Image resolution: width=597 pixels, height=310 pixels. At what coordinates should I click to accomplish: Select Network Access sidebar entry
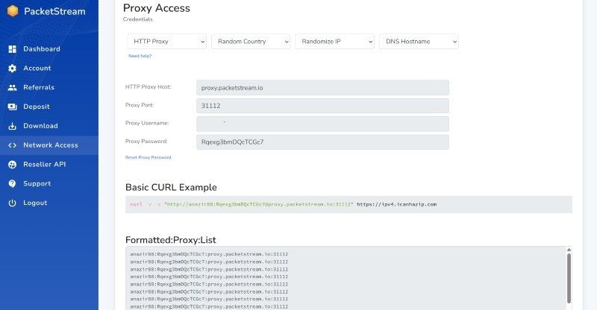[x=49, y=145]
